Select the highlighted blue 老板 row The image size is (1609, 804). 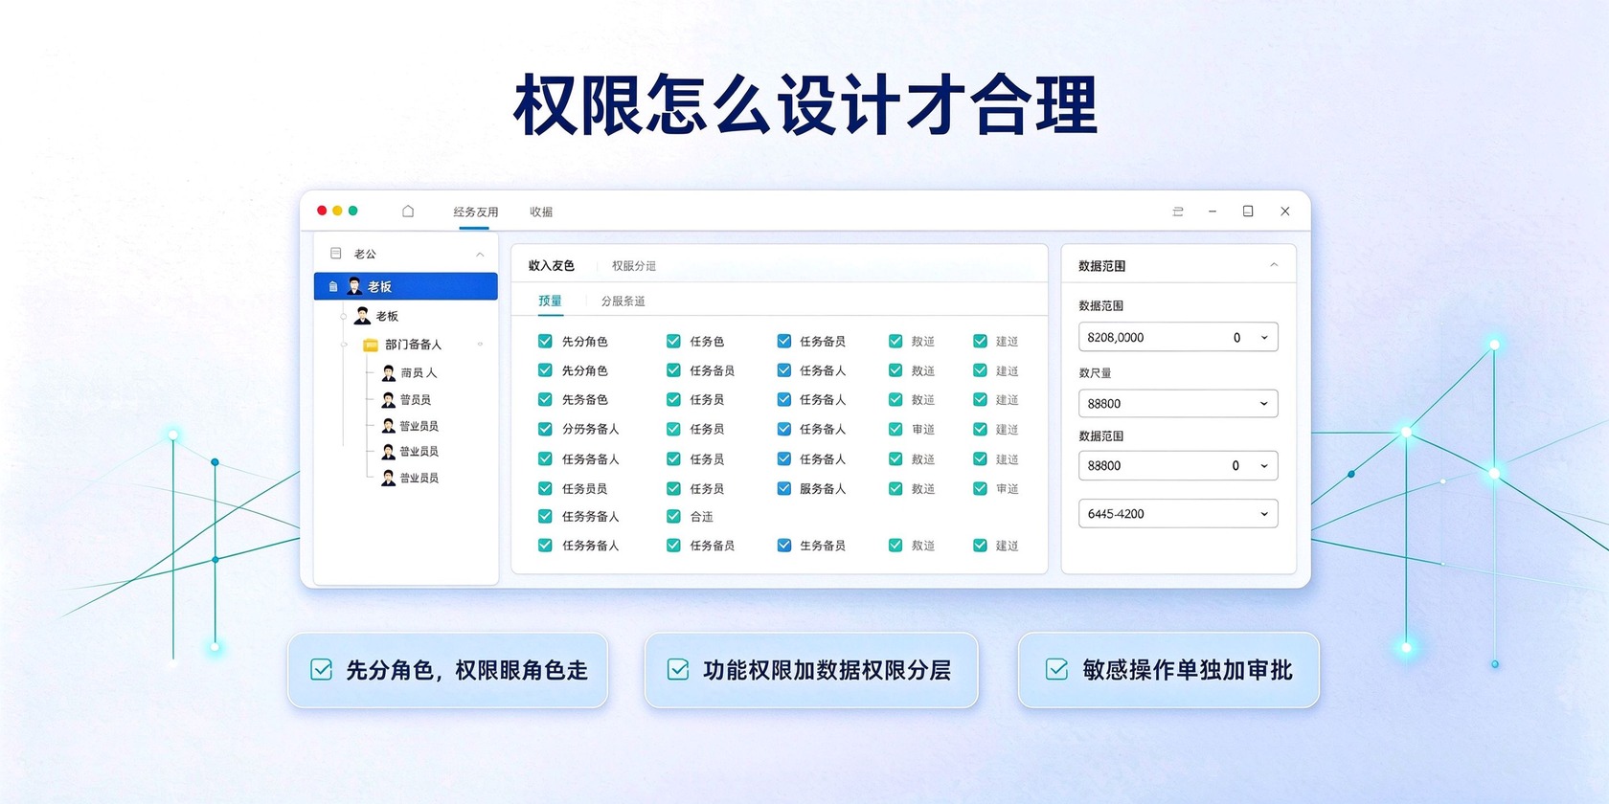tap(406, 286)
